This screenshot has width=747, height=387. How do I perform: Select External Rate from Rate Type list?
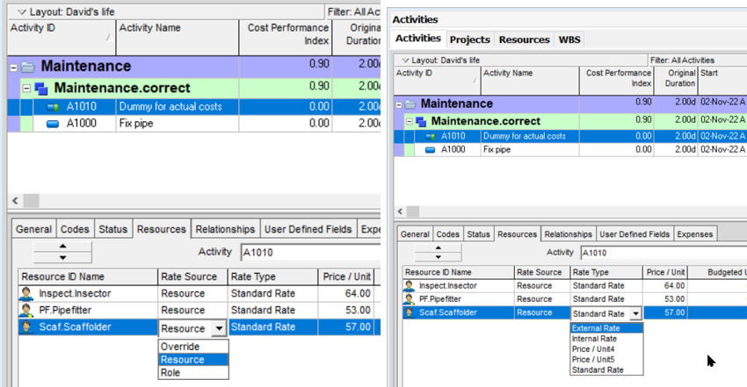pyautogui.click(x=595, y=328)
